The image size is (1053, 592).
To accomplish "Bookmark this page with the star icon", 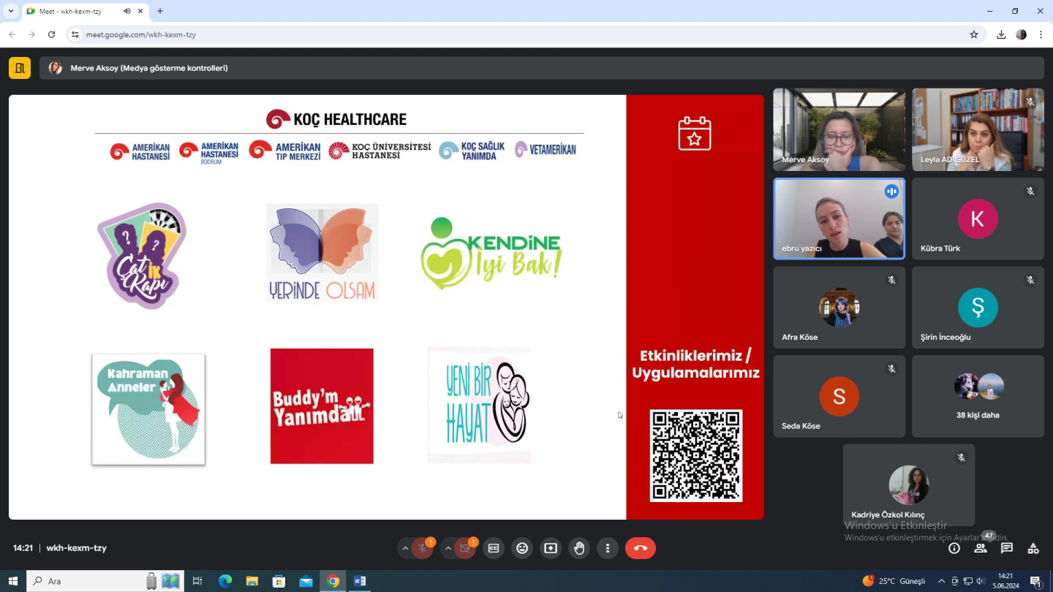I will [974, 34].
